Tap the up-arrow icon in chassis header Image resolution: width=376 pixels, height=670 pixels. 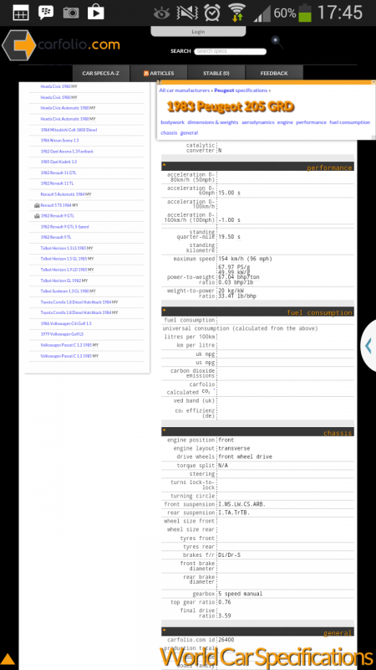coord(164,430)
